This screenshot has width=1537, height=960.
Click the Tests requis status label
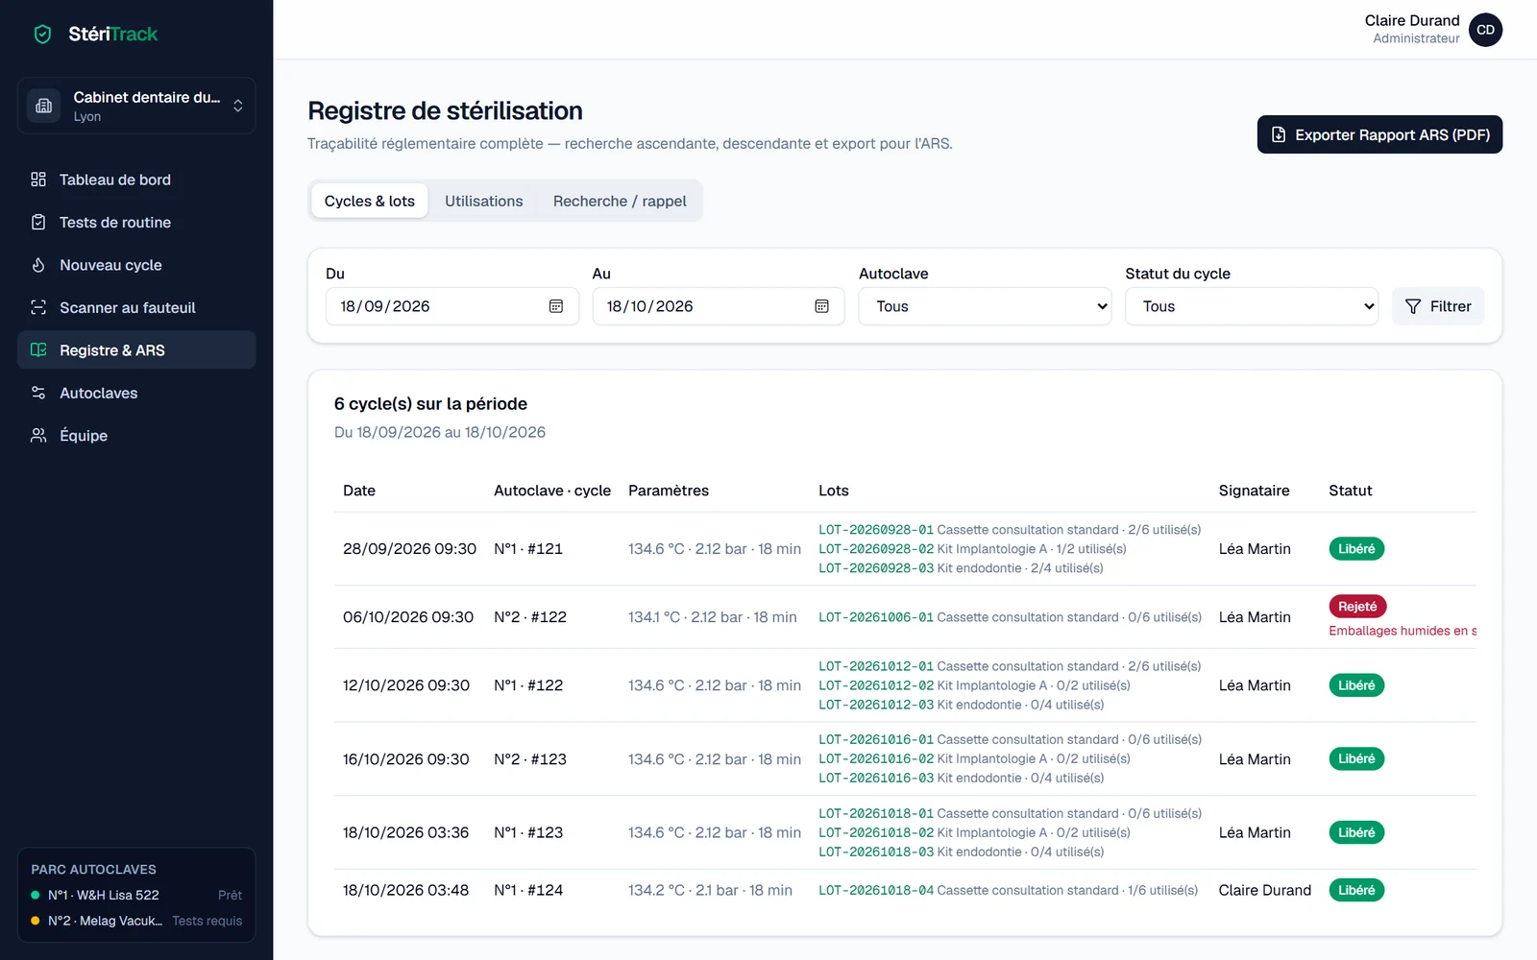click(207, 921)
